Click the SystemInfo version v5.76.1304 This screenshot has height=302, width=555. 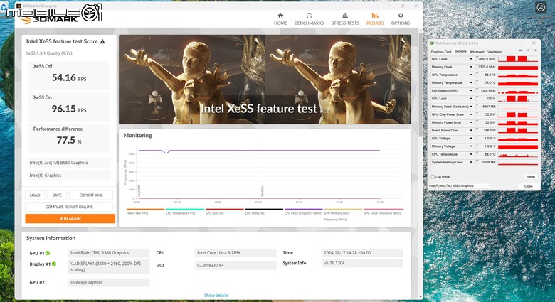362,263
